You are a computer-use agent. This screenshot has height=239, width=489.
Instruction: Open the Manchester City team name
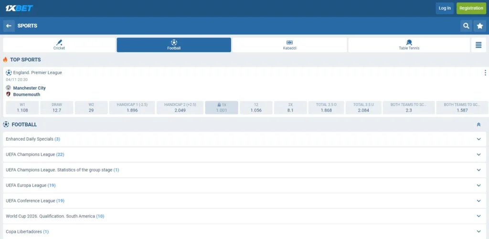(29, 88)
